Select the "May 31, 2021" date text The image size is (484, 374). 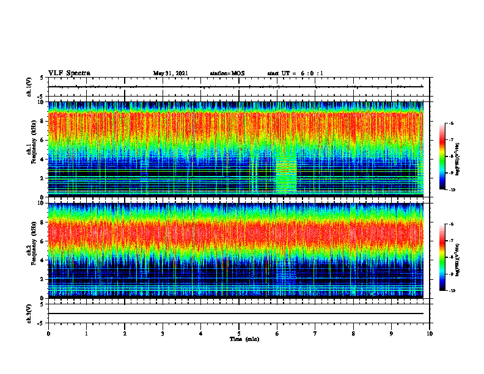[x=170, y=73]
